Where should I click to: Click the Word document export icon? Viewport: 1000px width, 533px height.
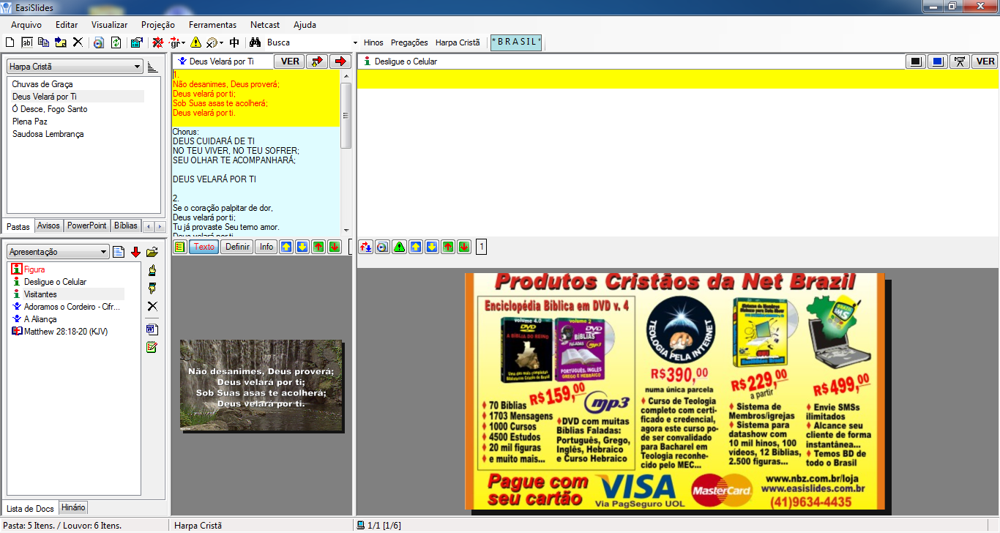pyautogui.click(x=152, y=329)
